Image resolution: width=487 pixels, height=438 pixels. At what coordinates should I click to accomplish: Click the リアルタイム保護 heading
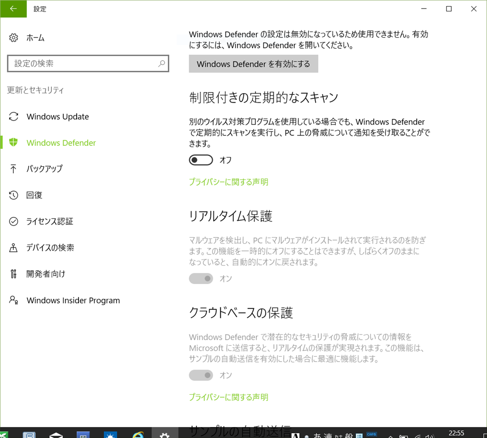pyautogui.click(x=231, y=216)
